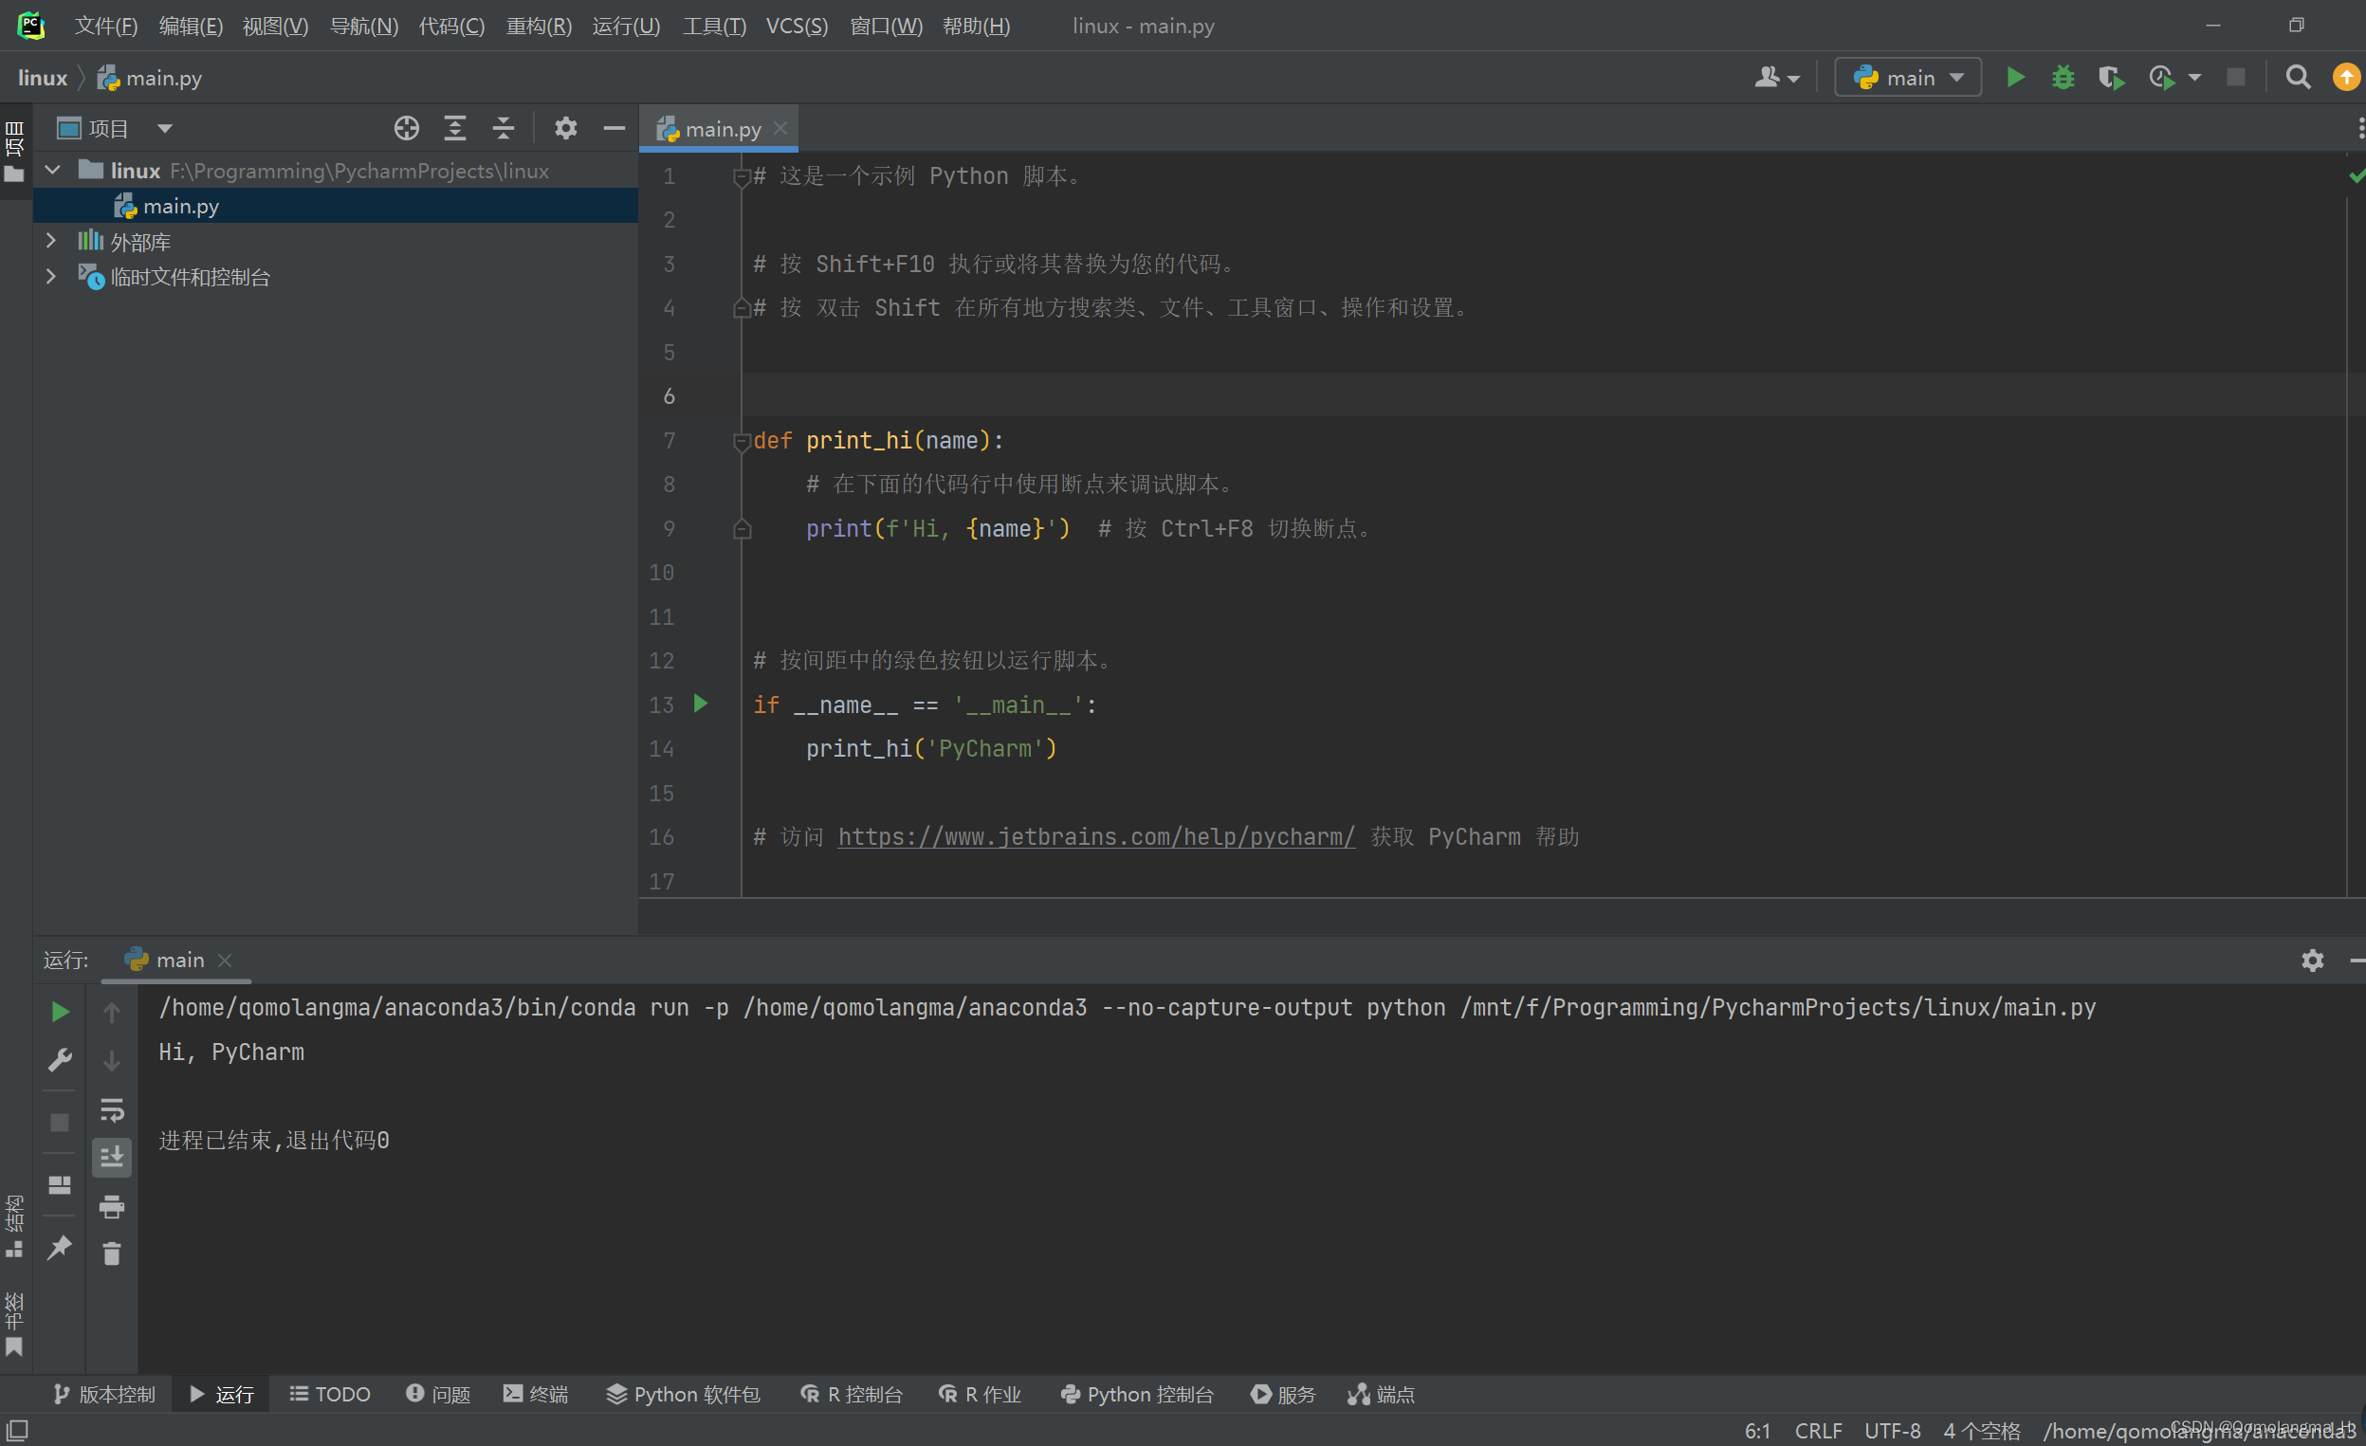The width and height of the screenshot is (2366, 1446).
Task: Open the jetbrains.com/help/pycharm link
Action: tap(1094, 836)
